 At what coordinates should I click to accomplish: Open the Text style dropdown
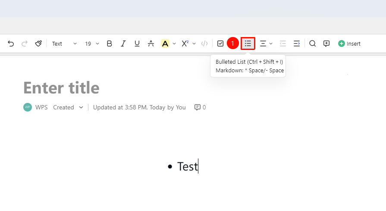pyautogui.click(x=64, y=43)
